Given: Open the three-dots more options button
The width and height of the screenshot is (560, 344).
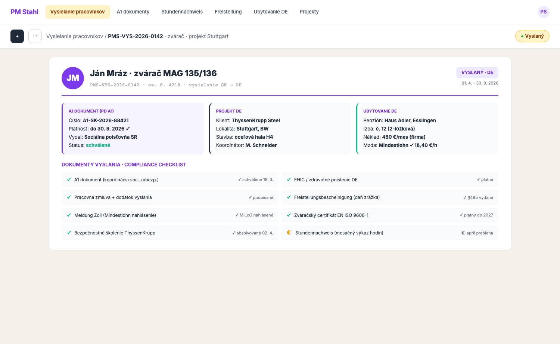Looking at the screenshot, I should [x=35, y=36].
